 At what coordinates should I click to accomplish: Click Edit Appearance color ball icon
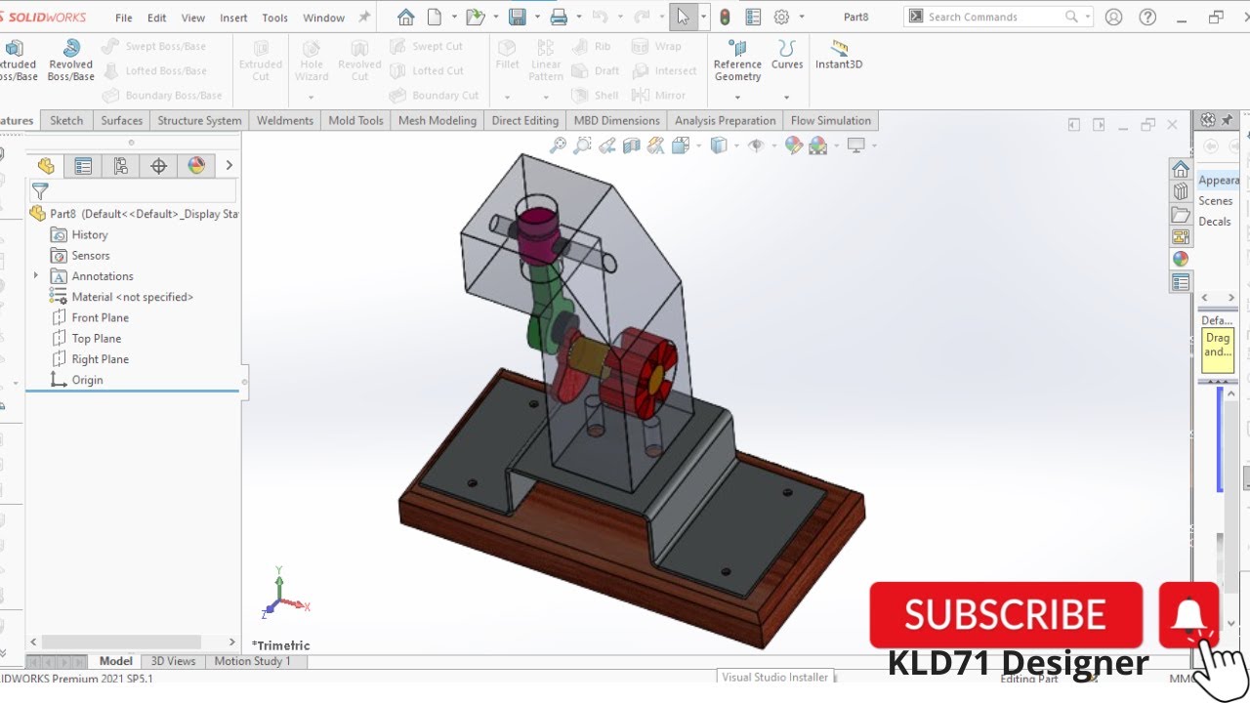pyautogui.click(x=794, y=145)
